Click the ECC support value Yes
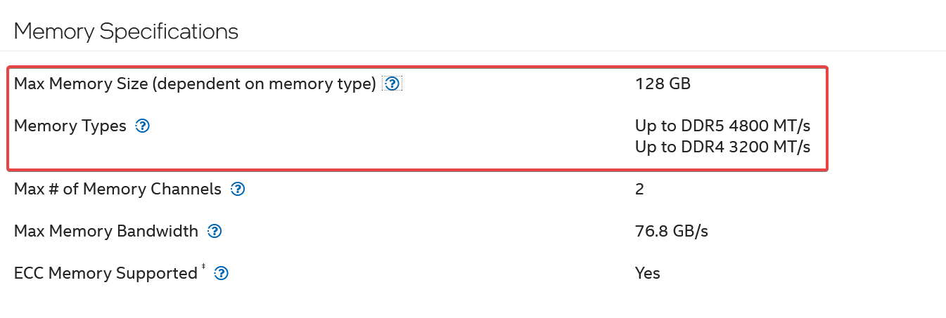Image resolution: width=946 pixels, height=318 pixels. 648,274
